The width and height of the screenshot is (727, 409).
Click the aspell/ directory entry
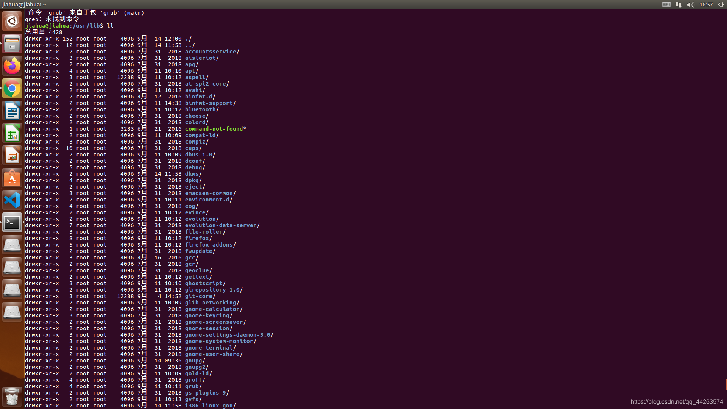[197, 77]
